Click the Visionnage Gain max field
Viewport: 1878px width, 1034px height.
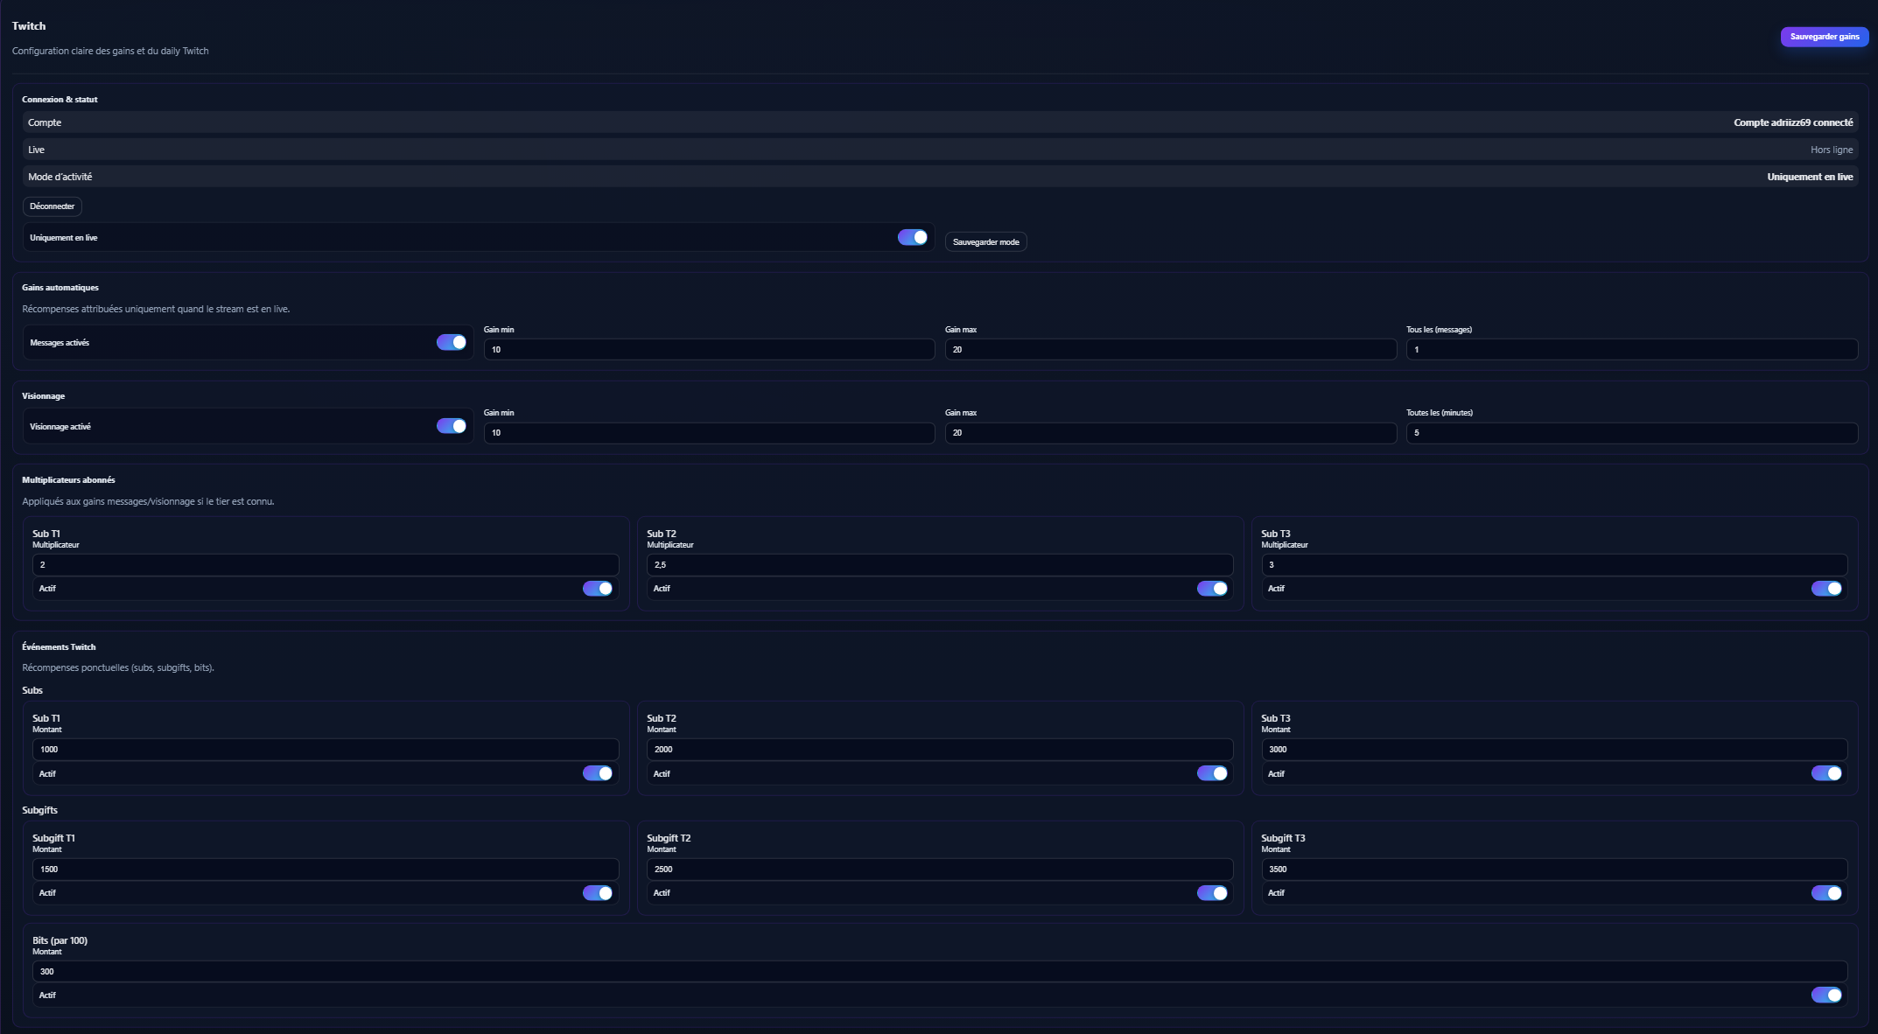[x=1170, y=433]
